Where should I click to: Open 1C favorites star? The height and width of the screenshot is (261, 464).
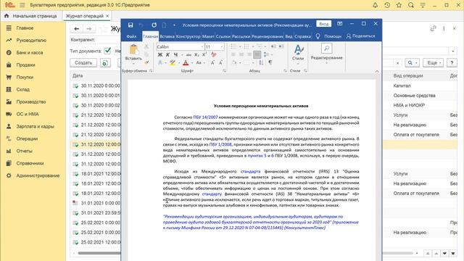pos(399,5)
